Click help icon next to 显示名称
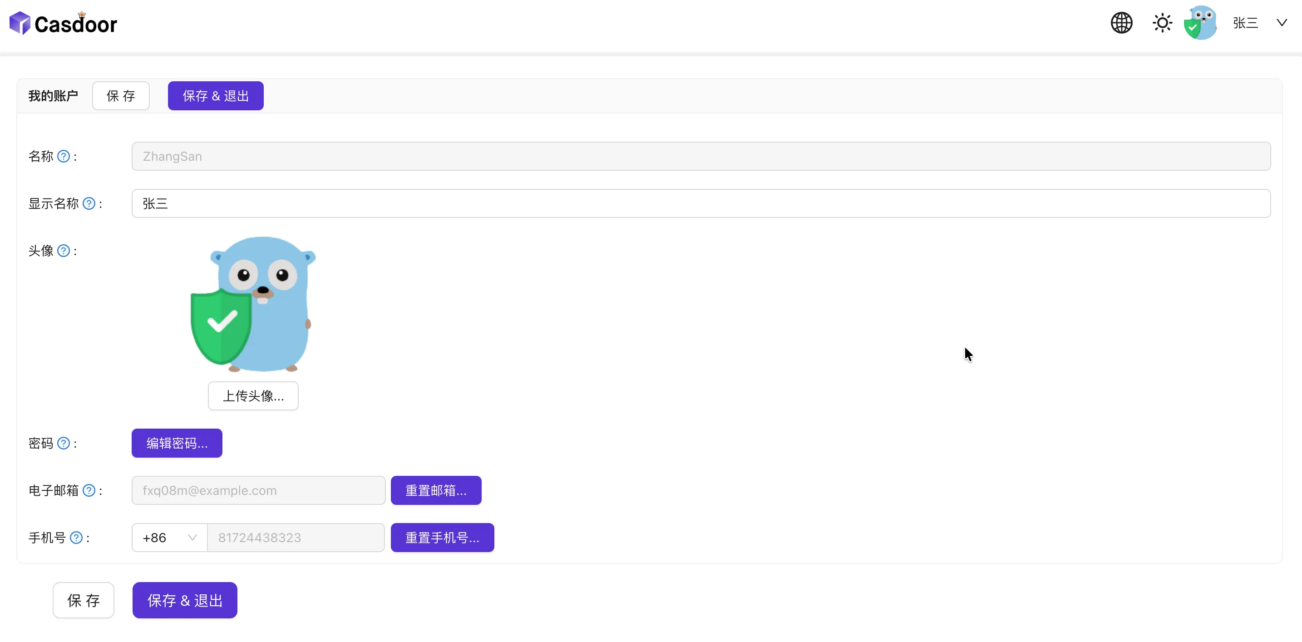The image size is (1302, 642). click(89, 204)
